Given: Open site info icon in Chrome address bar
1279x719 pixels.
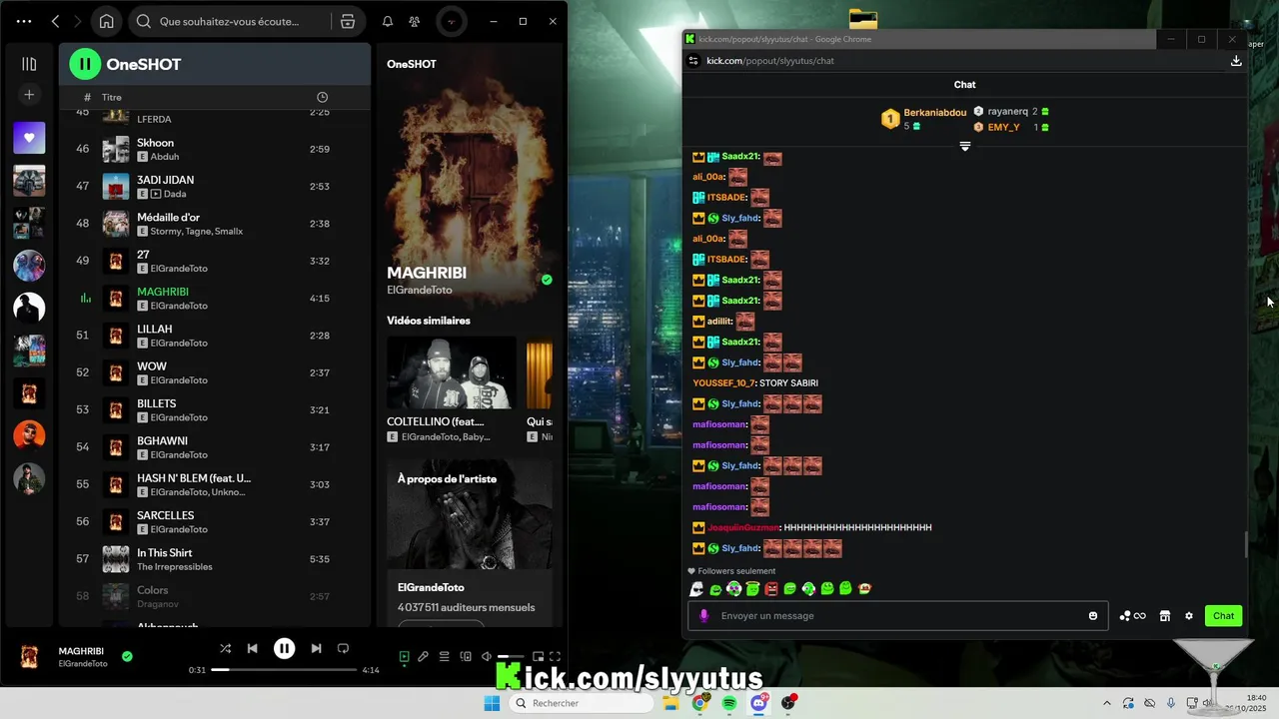Looking at the screenshot, I should (693, 61).
